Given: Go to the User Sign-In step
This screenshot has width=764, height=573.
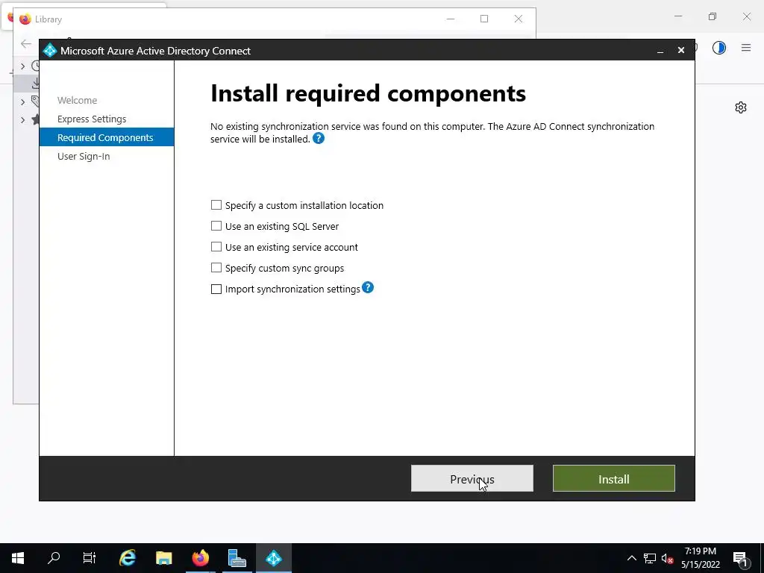Looking at the screenshot, I should (84, 156).
